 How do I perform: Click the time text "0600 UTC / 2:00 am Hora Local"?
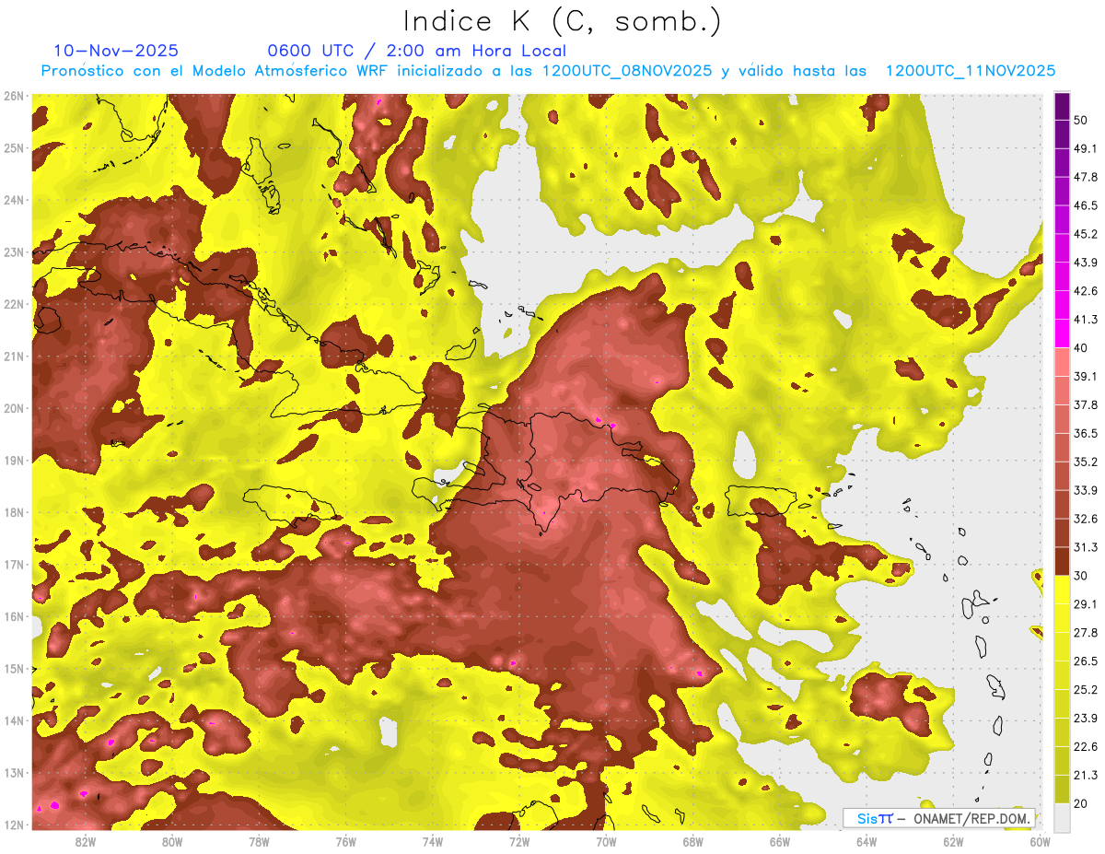[x=416, y=51]
